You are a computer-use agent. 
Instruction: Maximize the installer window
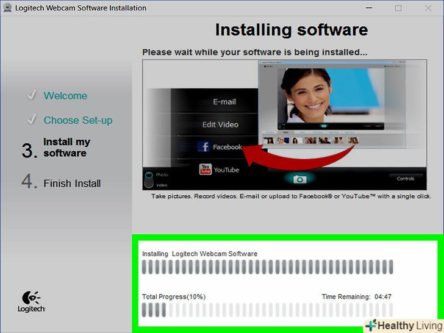pyautogui.click(x=398, y=8)
